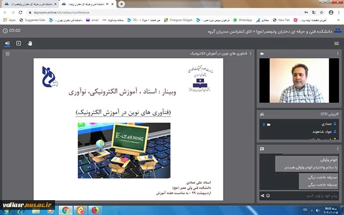The height and width of the screenshot is (215, 344).
Task: Open a new browser tab
Action: [122, 4]
